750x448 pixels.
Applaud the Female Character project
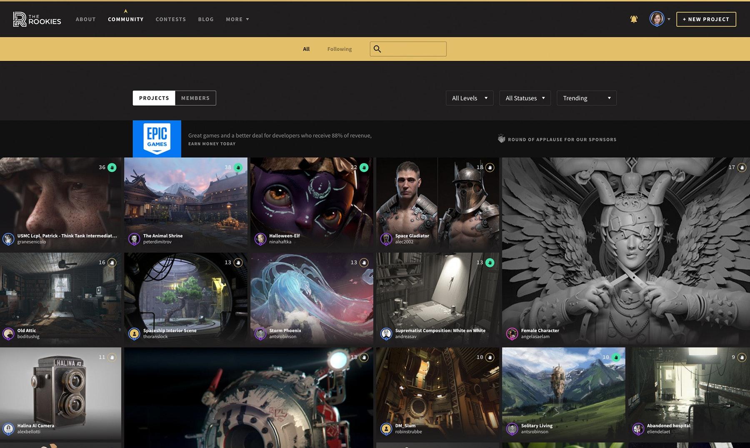pyautogui.click(x=742, y=168)
